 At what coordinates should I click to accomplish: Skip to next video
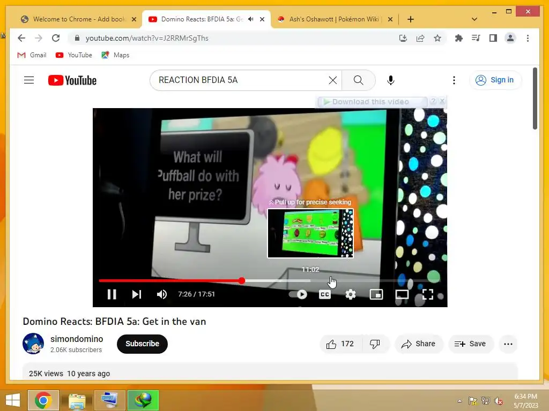point(137,294)
